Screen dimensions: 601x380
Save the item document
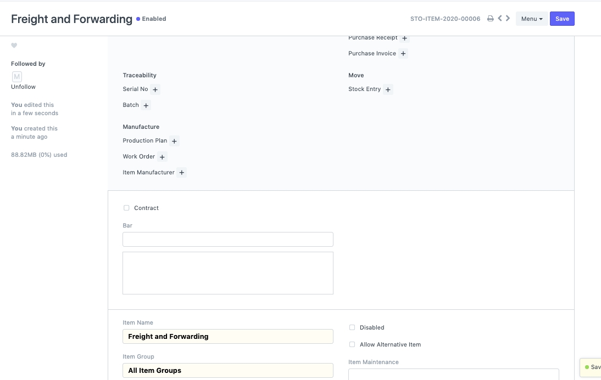click(x=562, y=19)
